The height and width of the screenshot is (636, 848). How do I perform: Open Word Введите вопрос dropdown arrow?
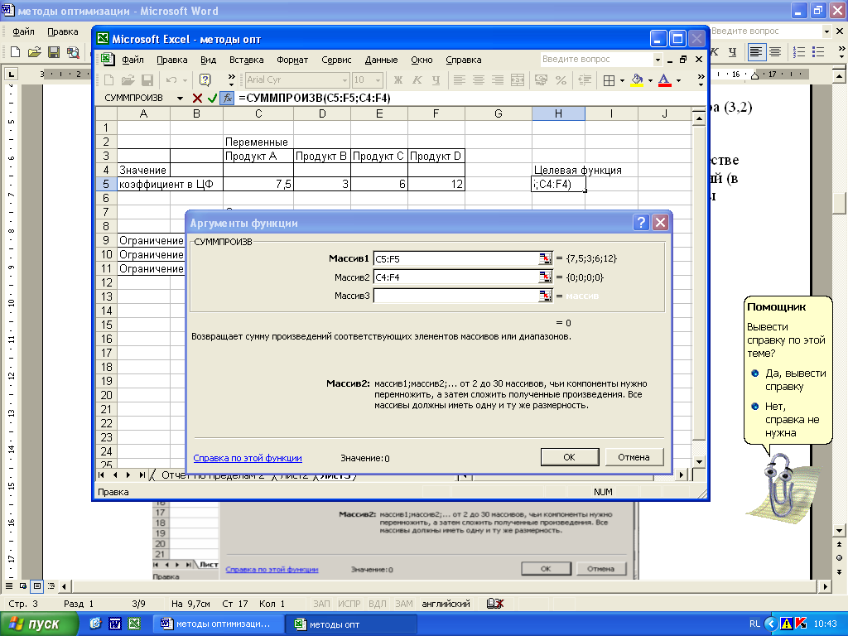826,31
